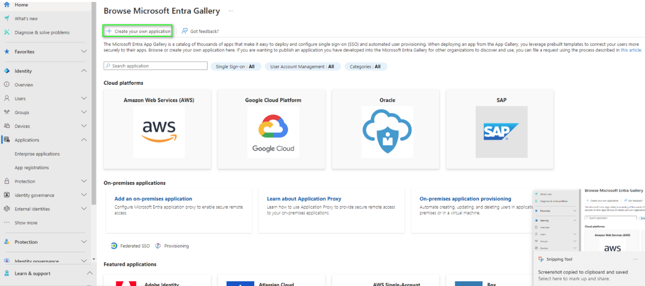Open the 'this article' link

[631, 50]
